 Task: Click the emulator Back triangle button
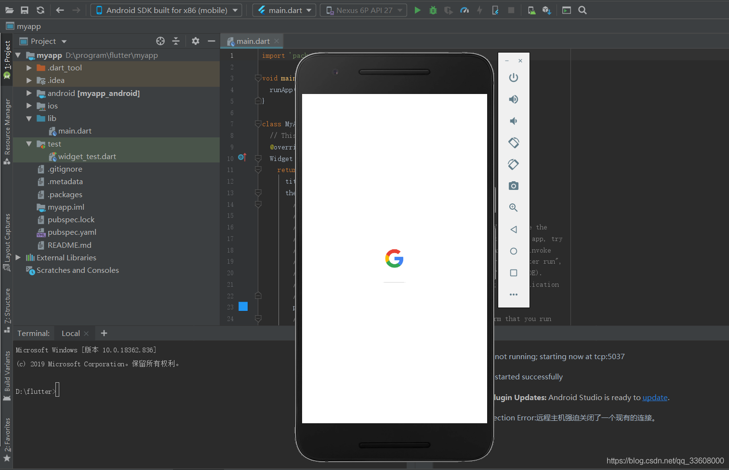click(514, 229)
